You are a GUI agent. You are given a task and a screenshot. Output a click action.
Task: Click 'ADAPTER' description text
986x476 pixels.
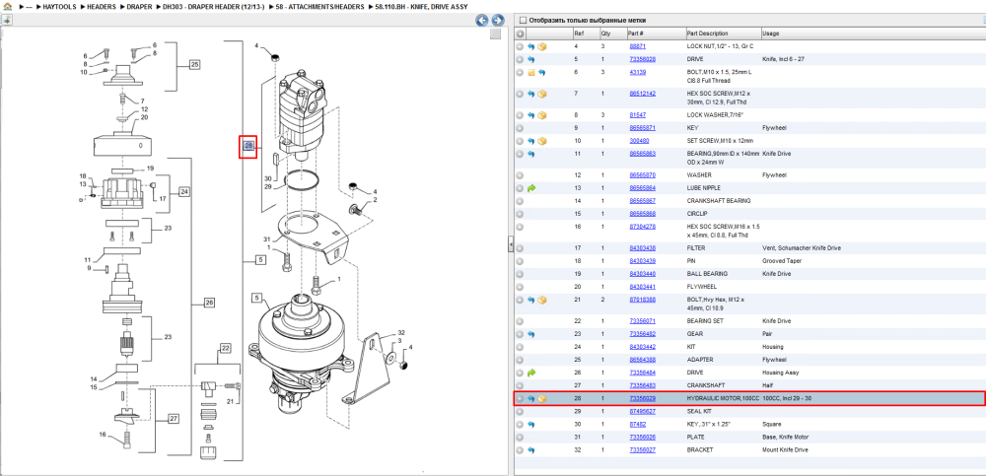(699, 360)
